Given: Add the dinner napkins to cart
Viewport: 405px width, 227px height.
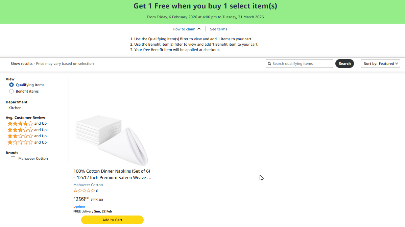Looking at the screenshot, I should click(112, 220).
